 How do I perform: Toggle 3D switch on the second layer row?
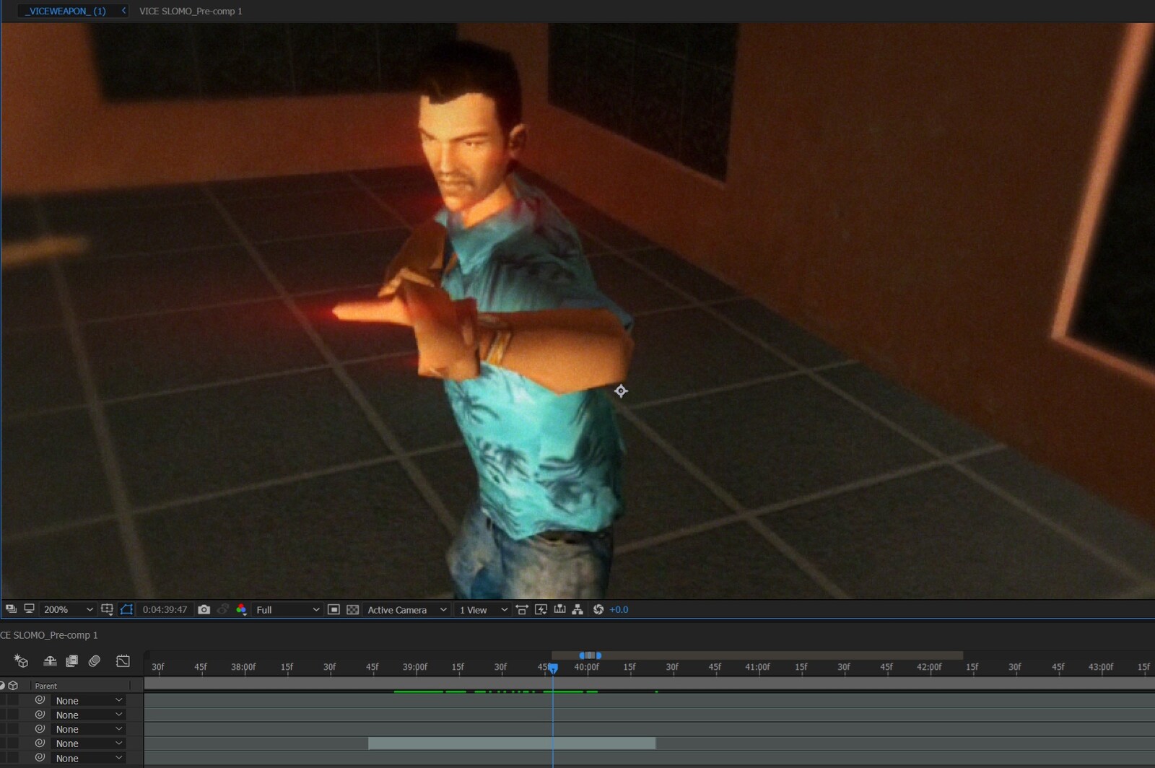[x=13, y=715]
